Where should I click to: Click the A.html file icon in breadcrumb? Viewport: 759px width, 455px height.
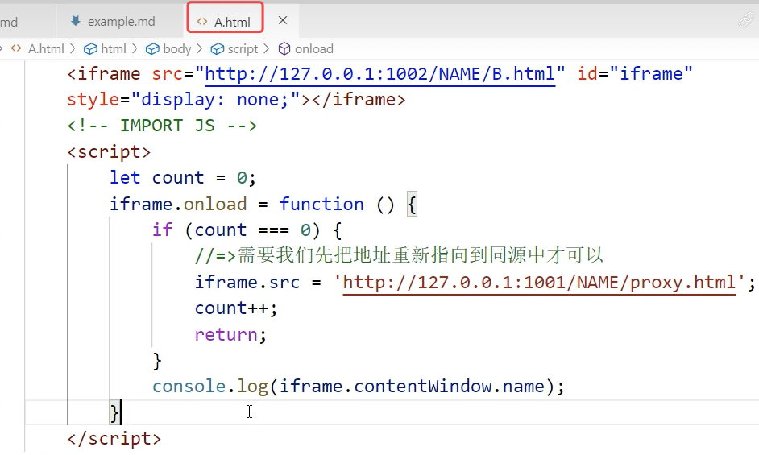[16, 48]
